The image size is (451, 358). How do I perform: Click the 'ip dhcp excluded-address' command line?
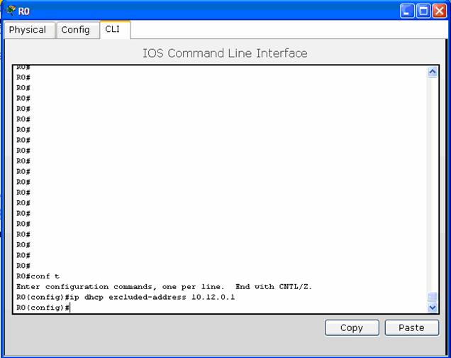[x=126, y=297]
